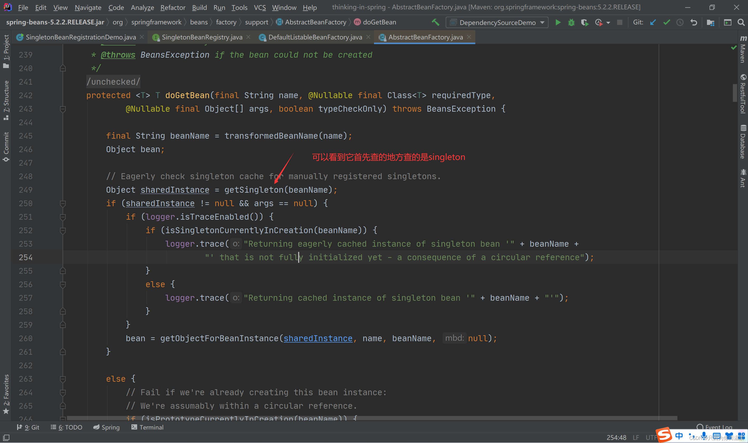Click the 'support' breadcrumb segment
This screenshot has width=748, height=443.
pyautogui.click(x=256, y=22)
